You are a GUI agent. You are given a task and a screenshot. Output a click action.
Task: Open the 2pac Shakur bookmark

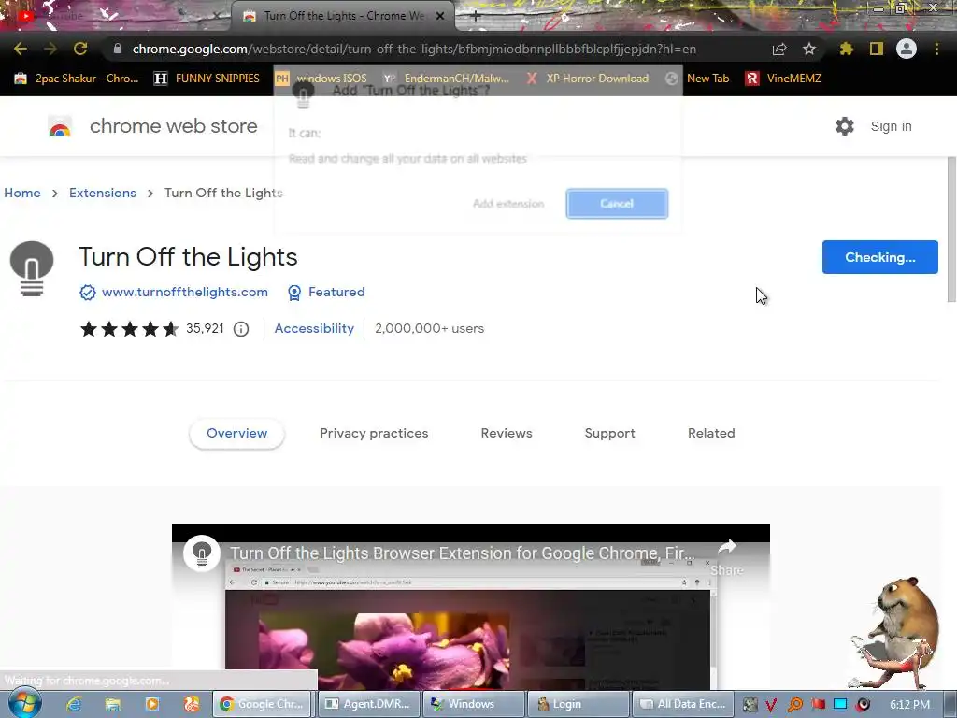tap(77, 79)
